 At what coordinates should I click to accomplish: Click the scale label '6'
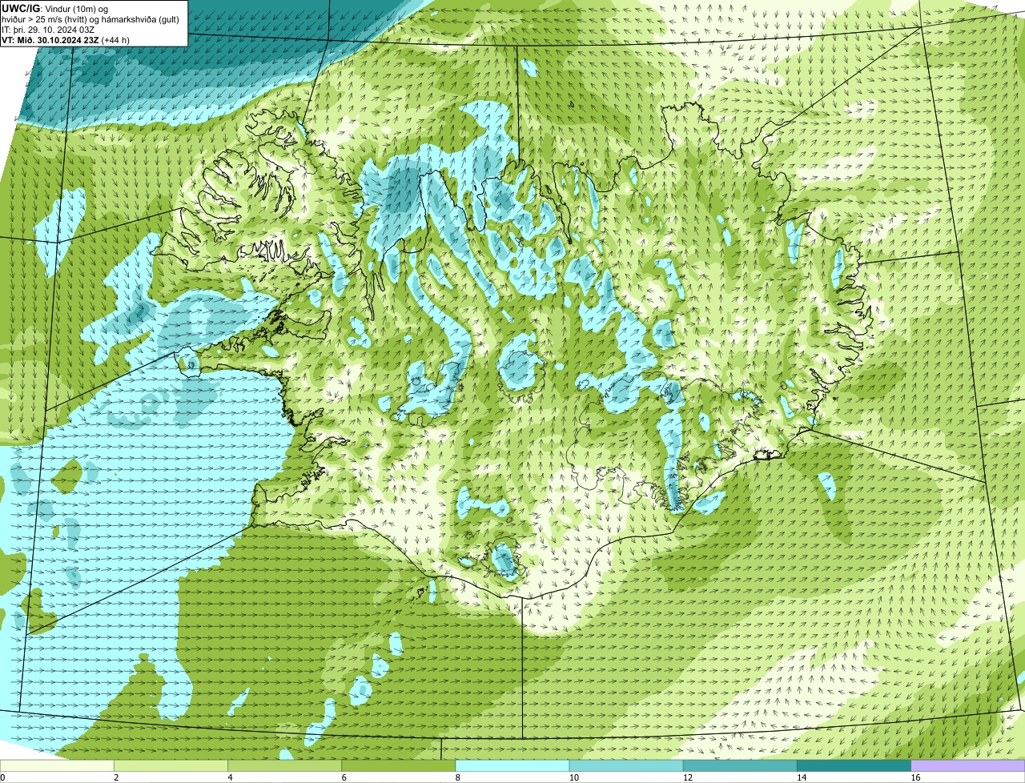tap(344, 777)
